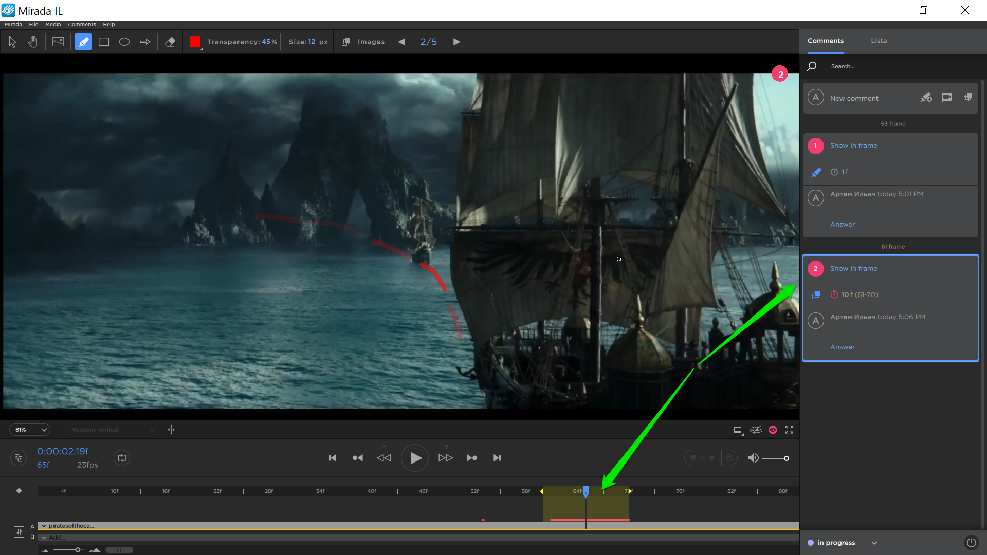Jump to the last frame
The image size is (987, 555).
[497, 458]
